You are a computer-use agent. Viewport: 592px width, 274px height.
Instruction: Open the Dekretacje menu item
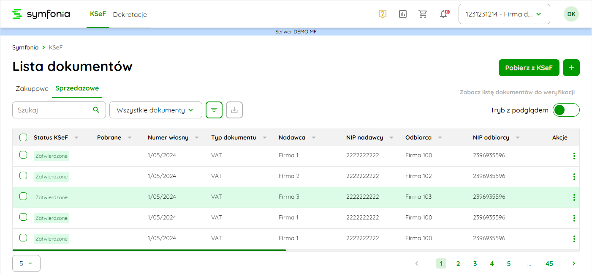[130, 14]
